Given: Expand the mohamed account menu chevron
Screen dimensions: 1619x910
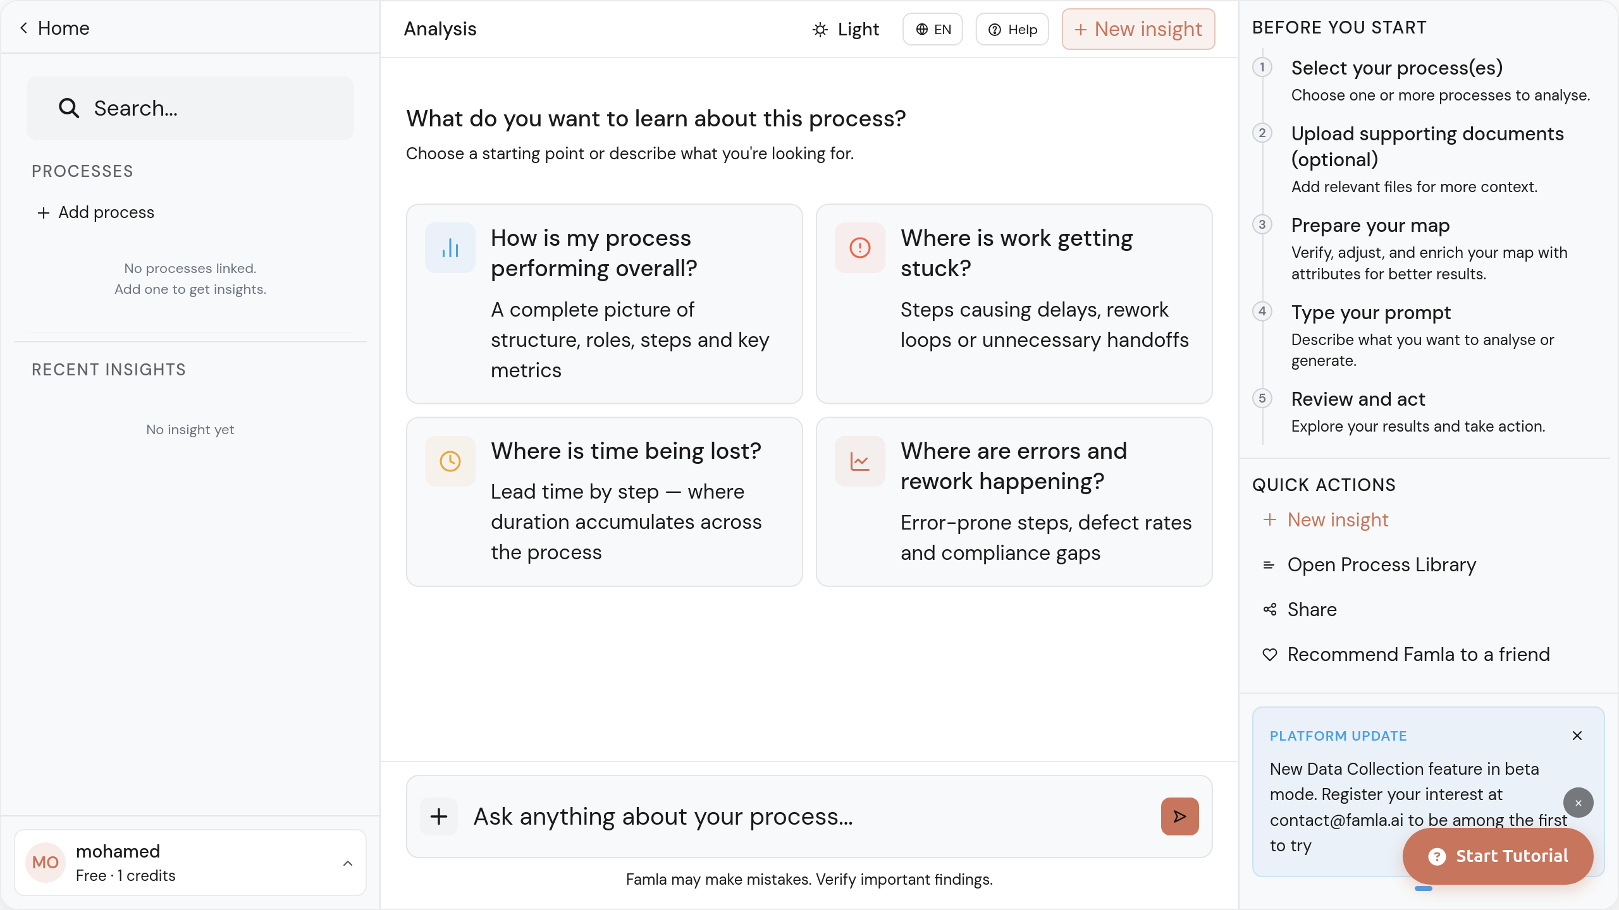Looking at the screenshot, I should click(x=348, y=863).
